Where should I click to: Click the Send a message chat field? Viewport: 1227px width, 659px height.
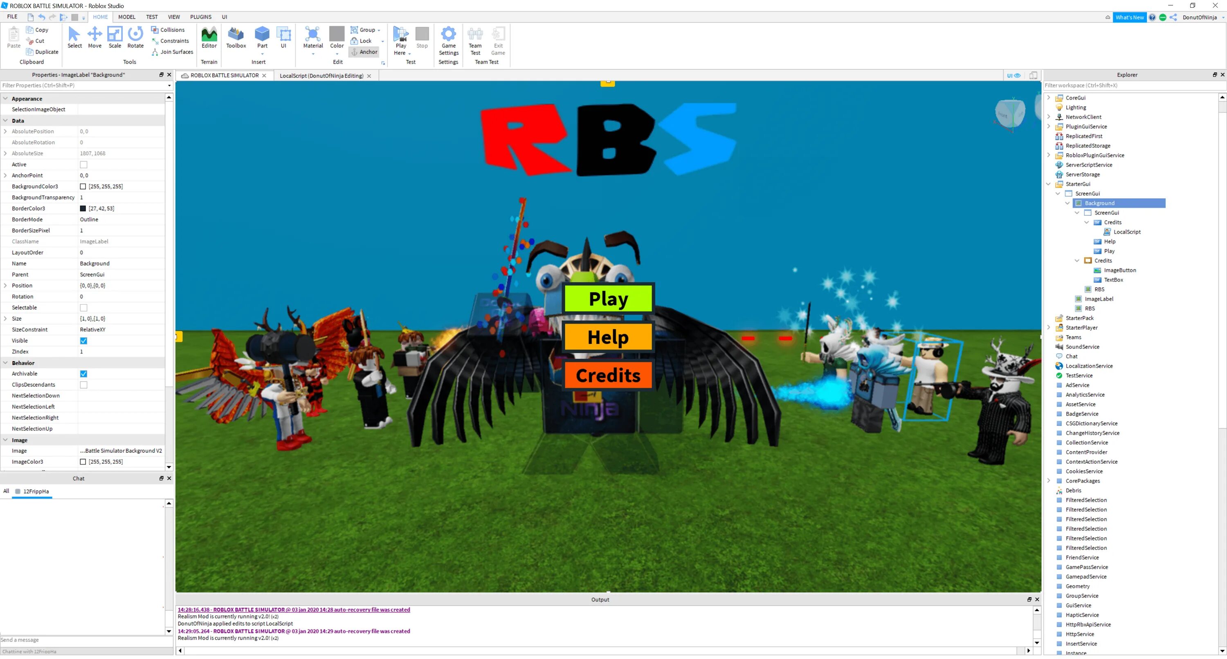86,641
